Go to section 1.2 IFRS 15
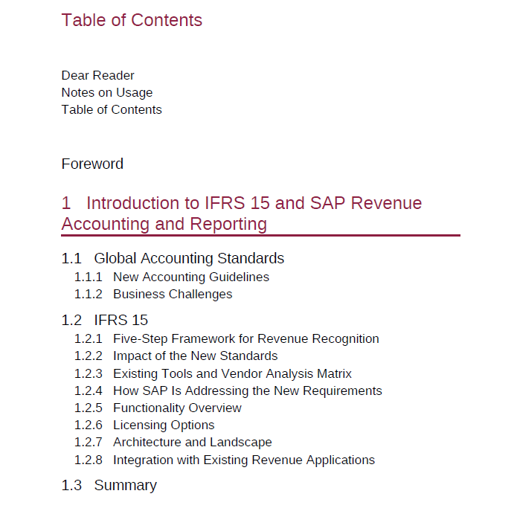Screen dimensions: 517x511 pos(105,320)
